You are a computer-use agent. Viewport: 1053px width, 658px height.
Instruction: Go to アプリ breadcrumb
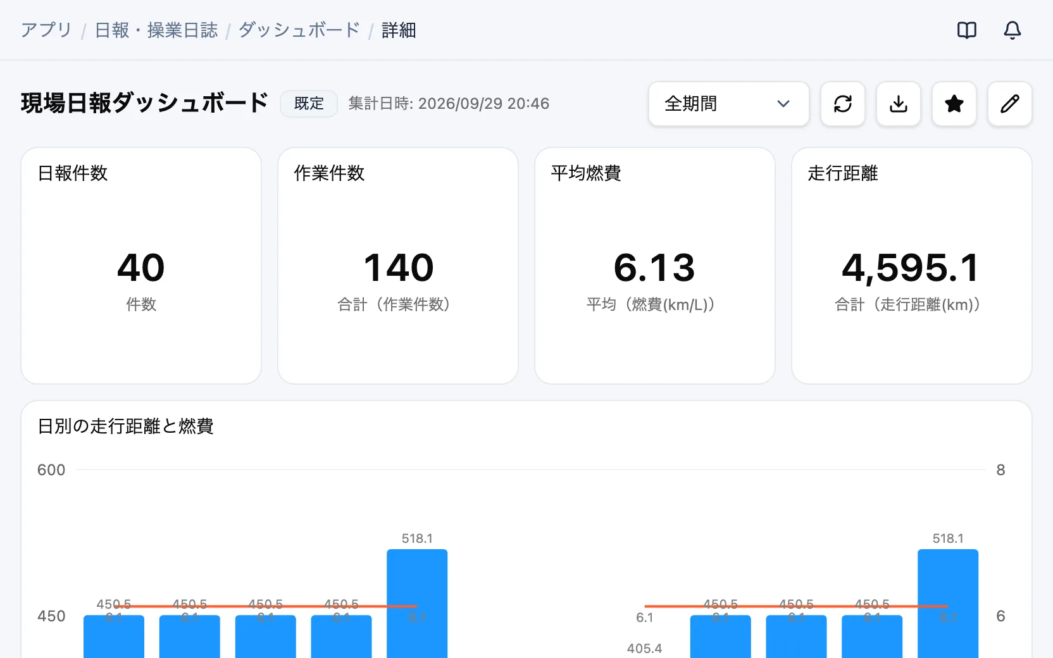click(46, 30)
